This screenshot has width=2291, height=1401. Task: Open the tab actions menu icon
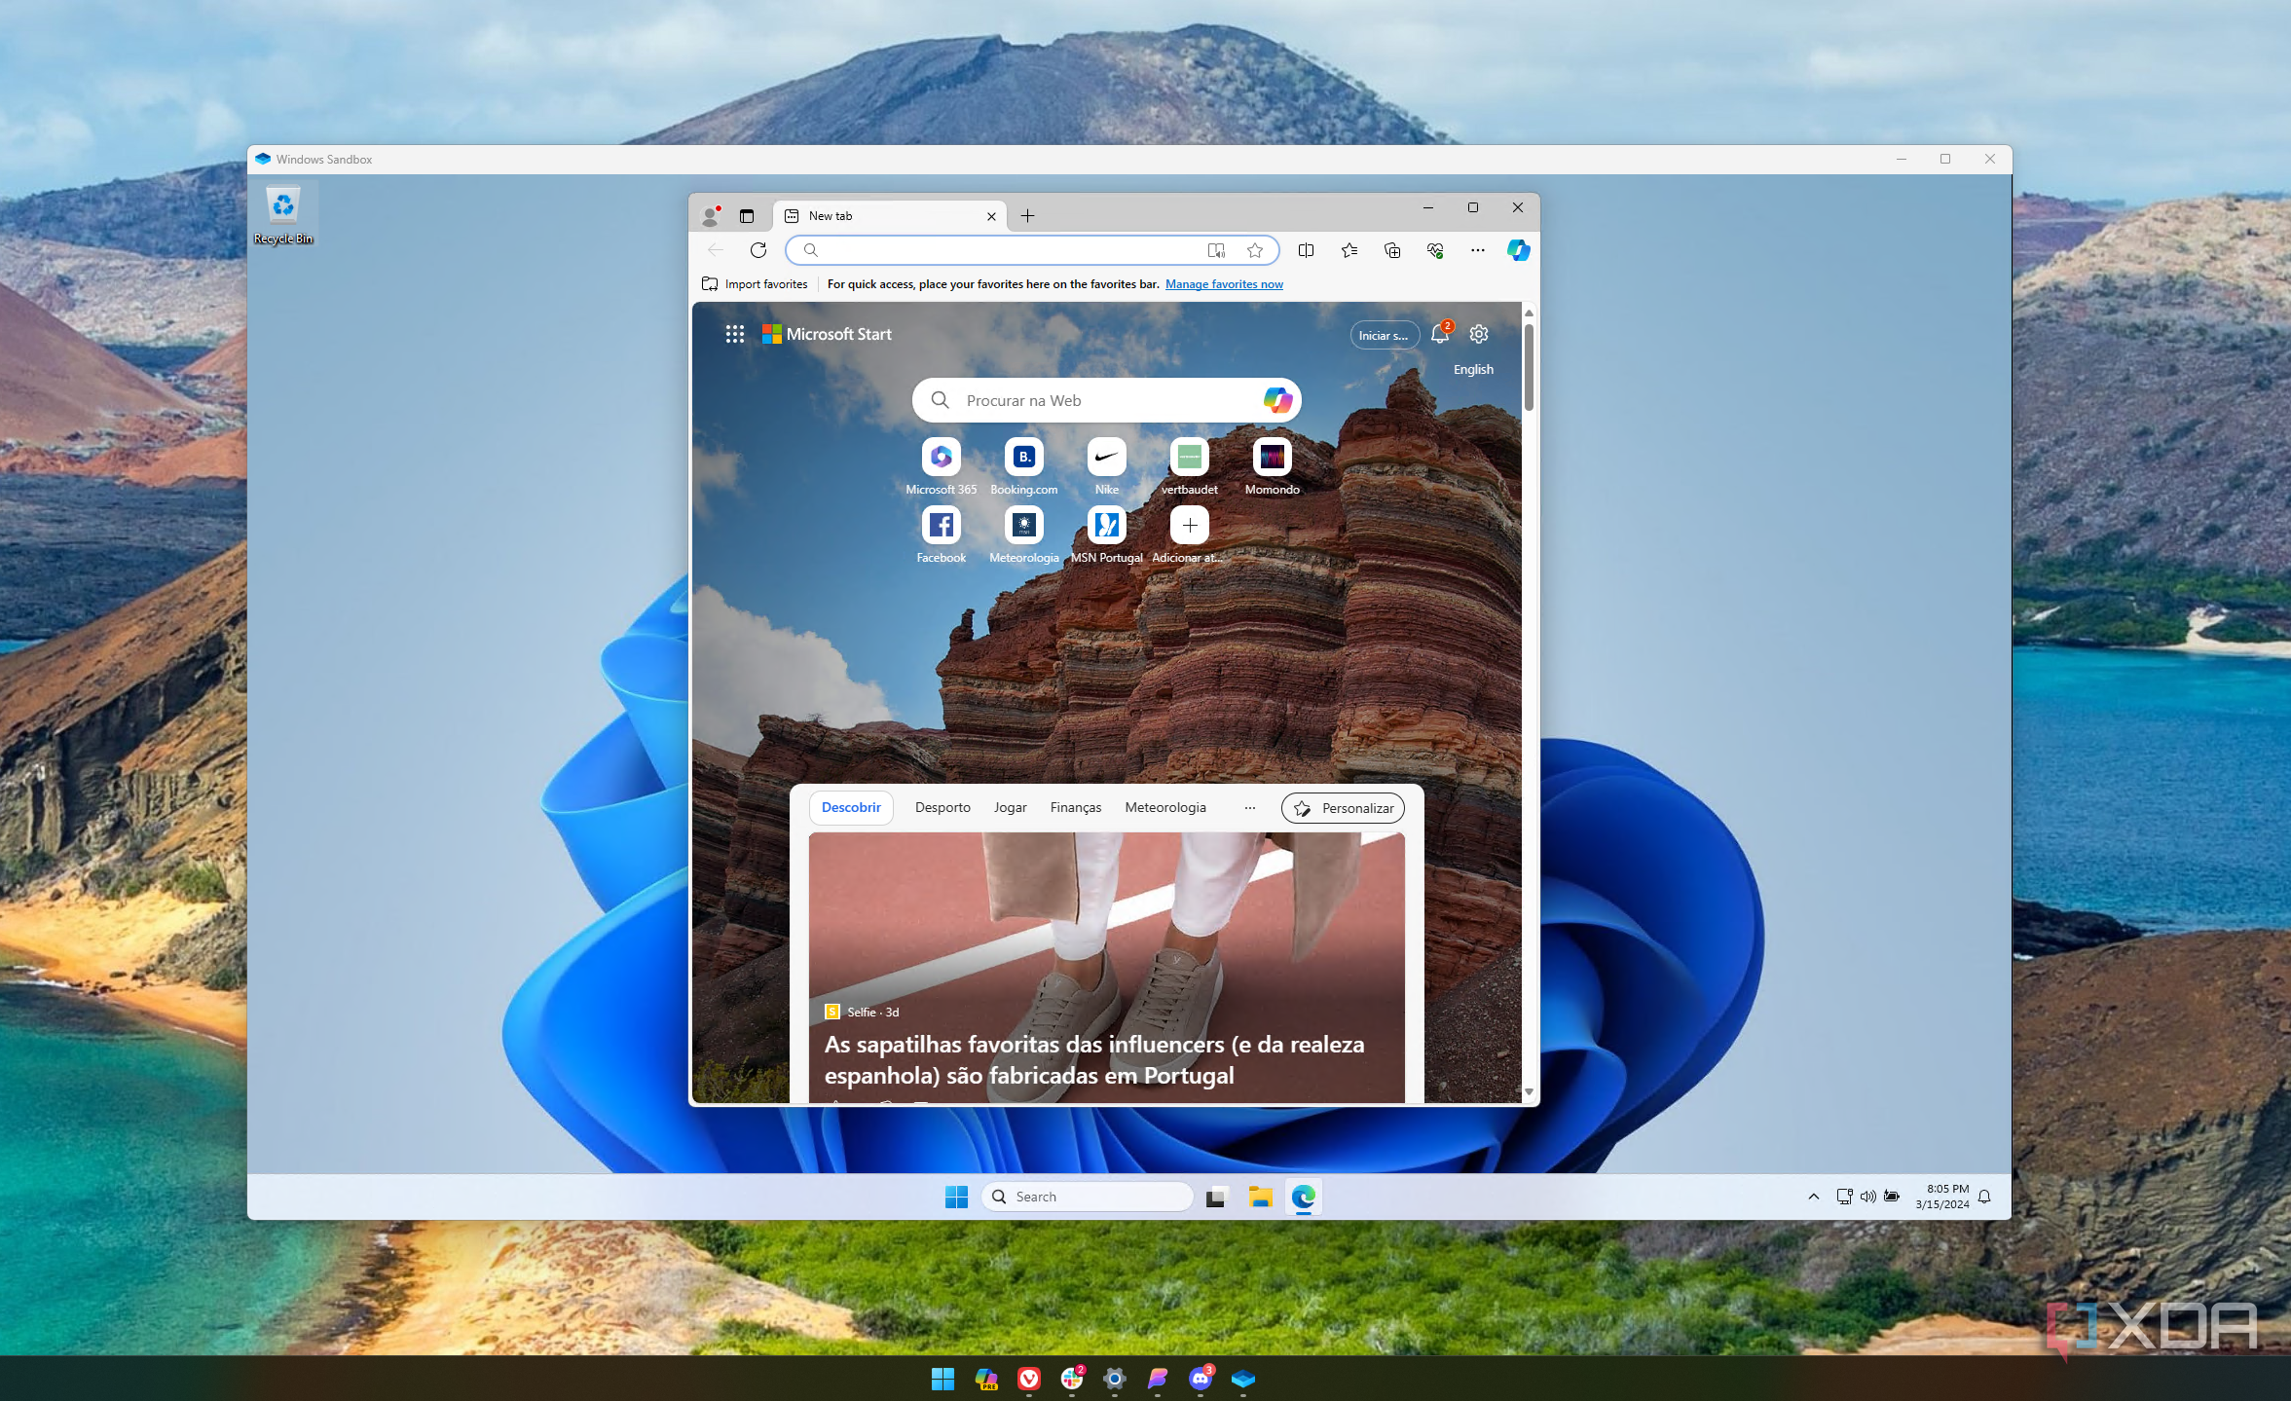[x=747, y=216]
